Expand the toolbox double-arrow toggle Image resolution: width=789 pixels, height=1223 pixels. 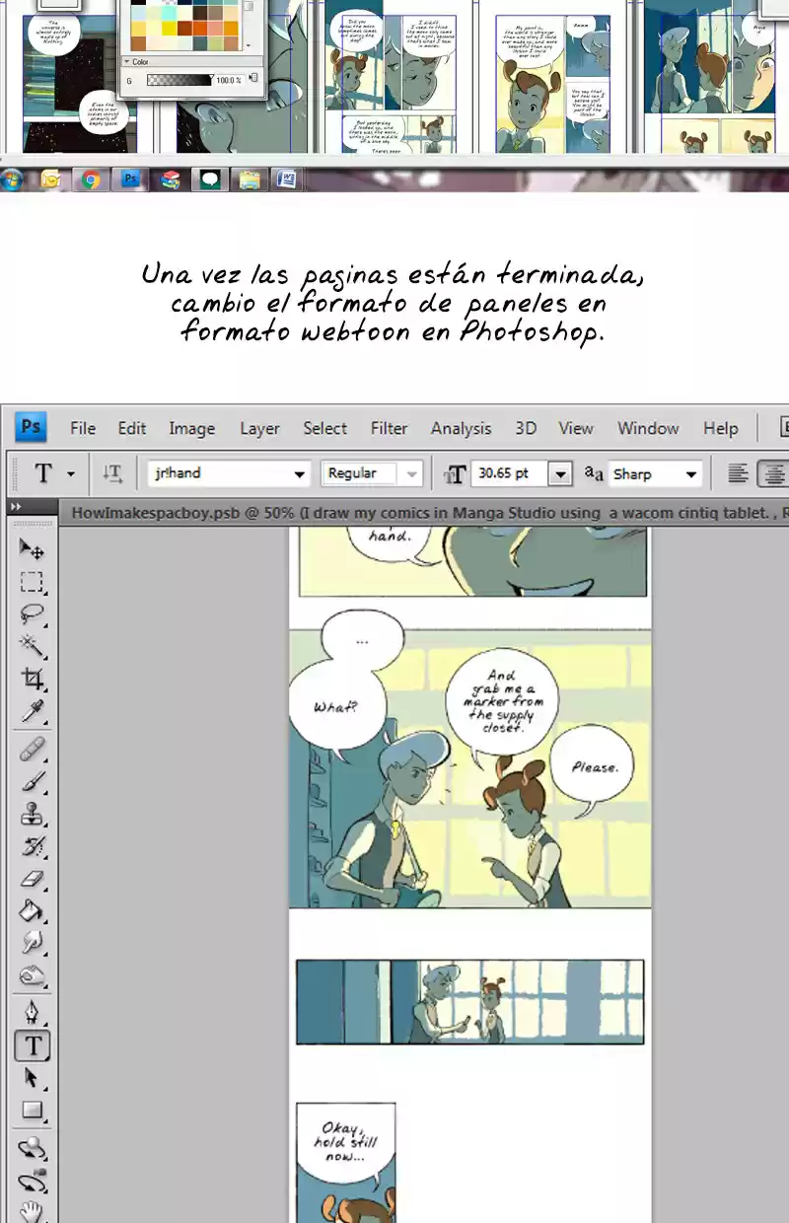tap(16, 507)
